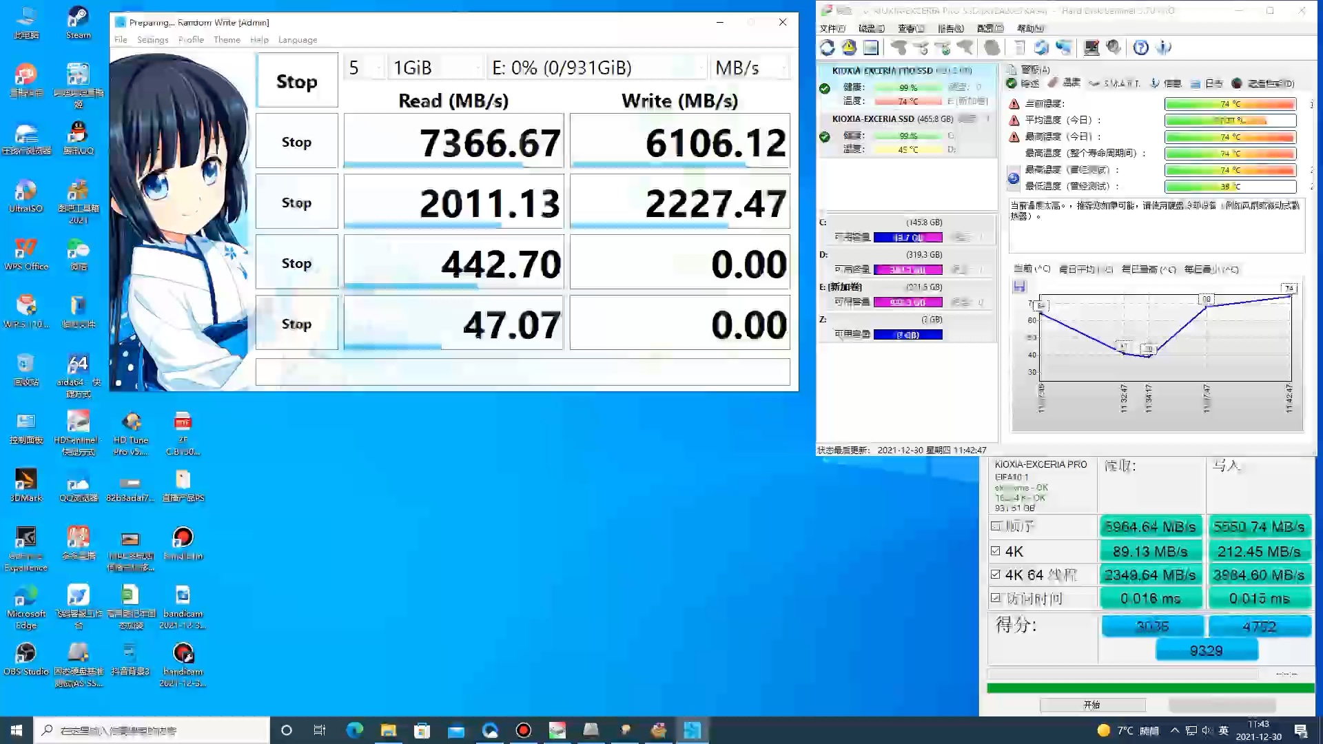This screenshot has width=1323, height=744.
Task: Click Stop button beside 7366.67 row
Action: pyautogui.click(x=296, y=141)
